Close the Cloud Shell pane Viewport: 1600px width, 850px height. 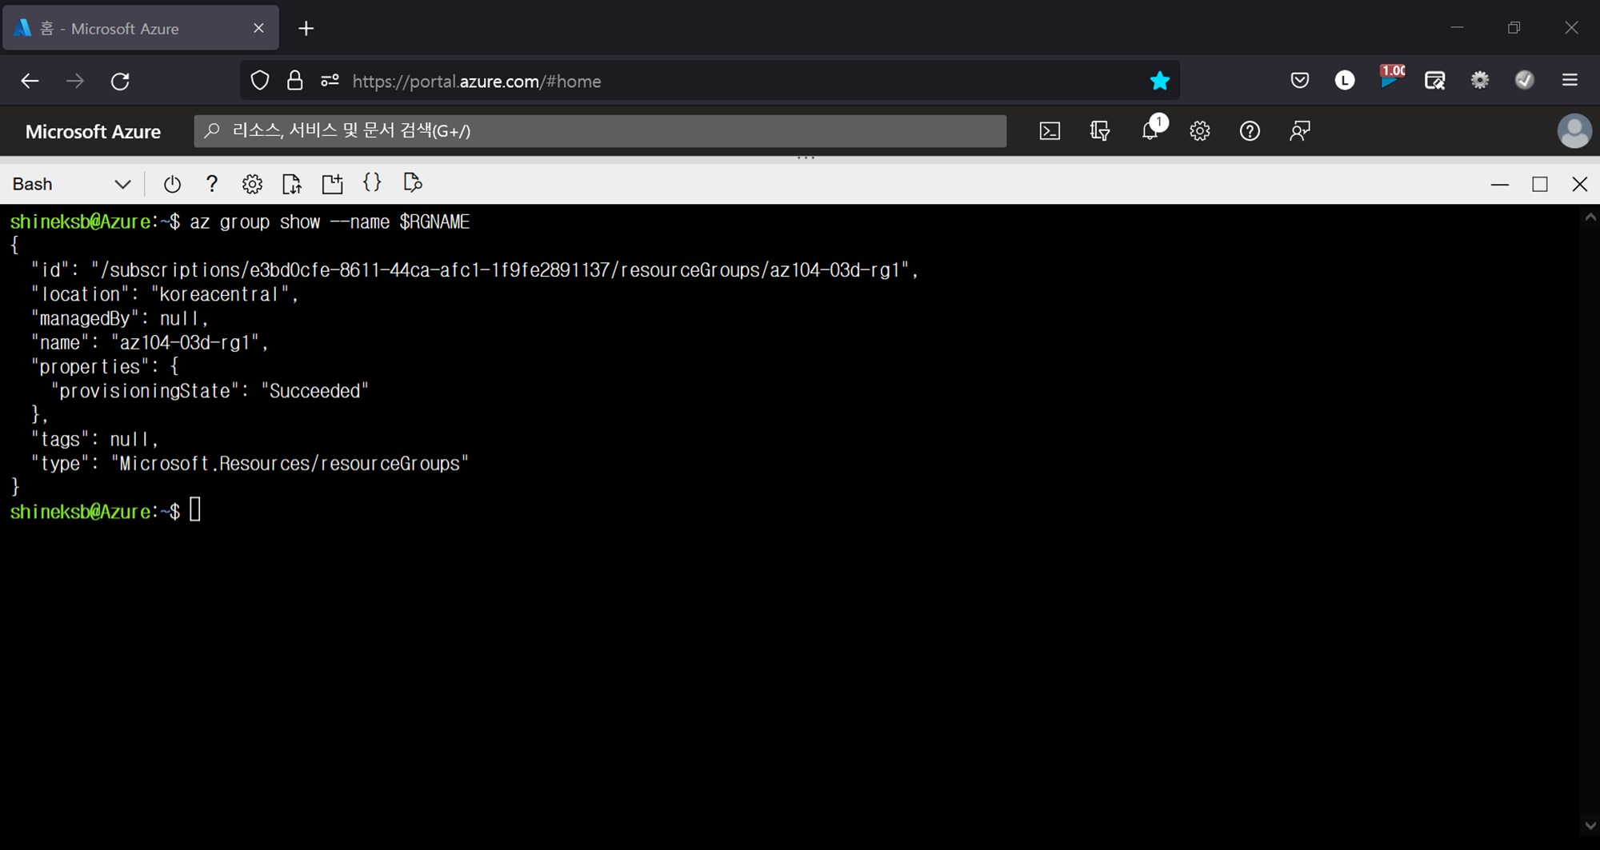pyautogui.click(x=1580, y=185)
